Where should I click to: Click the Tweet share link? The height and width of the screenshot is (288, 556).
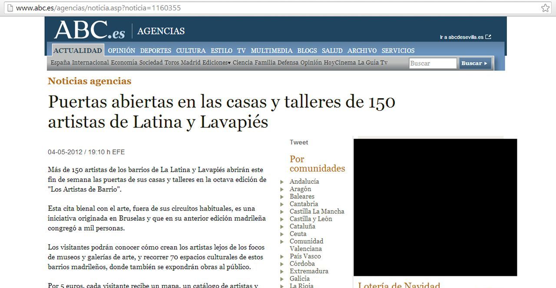click(x=299, y=142)
